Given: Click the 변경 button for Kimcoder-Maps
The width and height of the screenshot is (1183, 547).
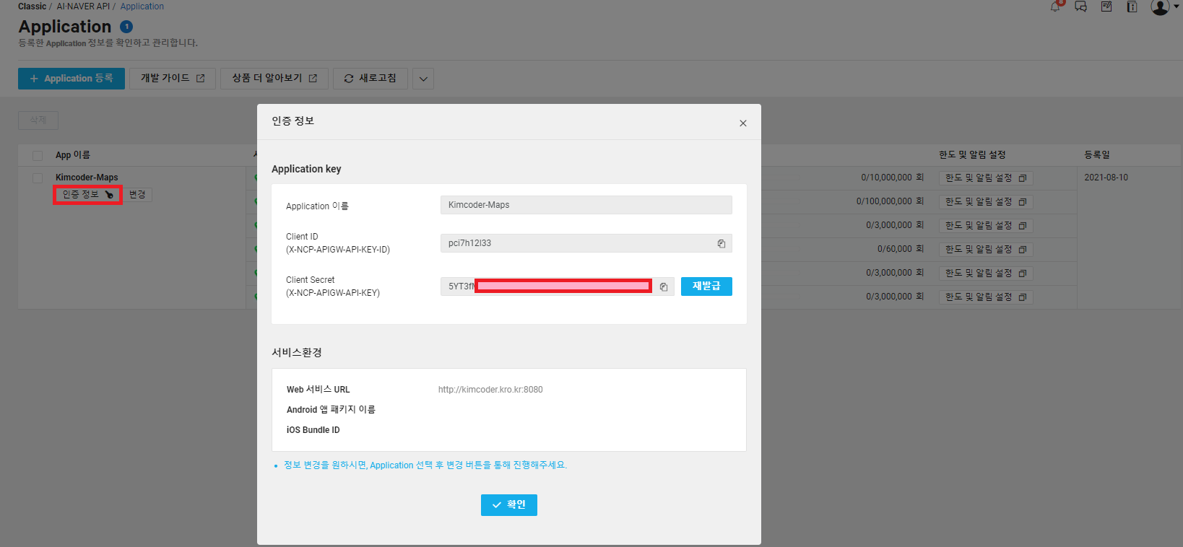Looking at the screenshot, I should 137,195.
